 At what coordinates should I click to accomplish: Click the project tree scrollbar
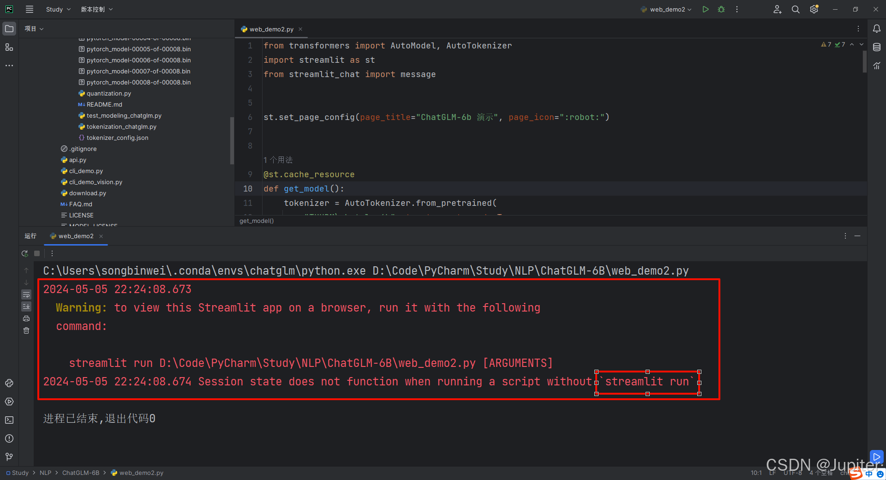coord(232,141)
